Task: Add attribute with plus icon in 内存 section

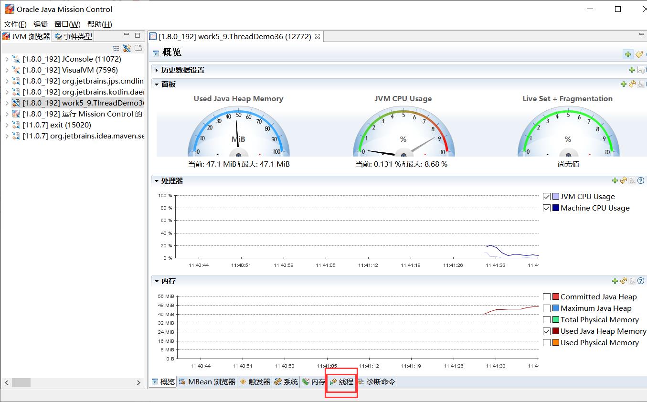Action: pos(615,281)
